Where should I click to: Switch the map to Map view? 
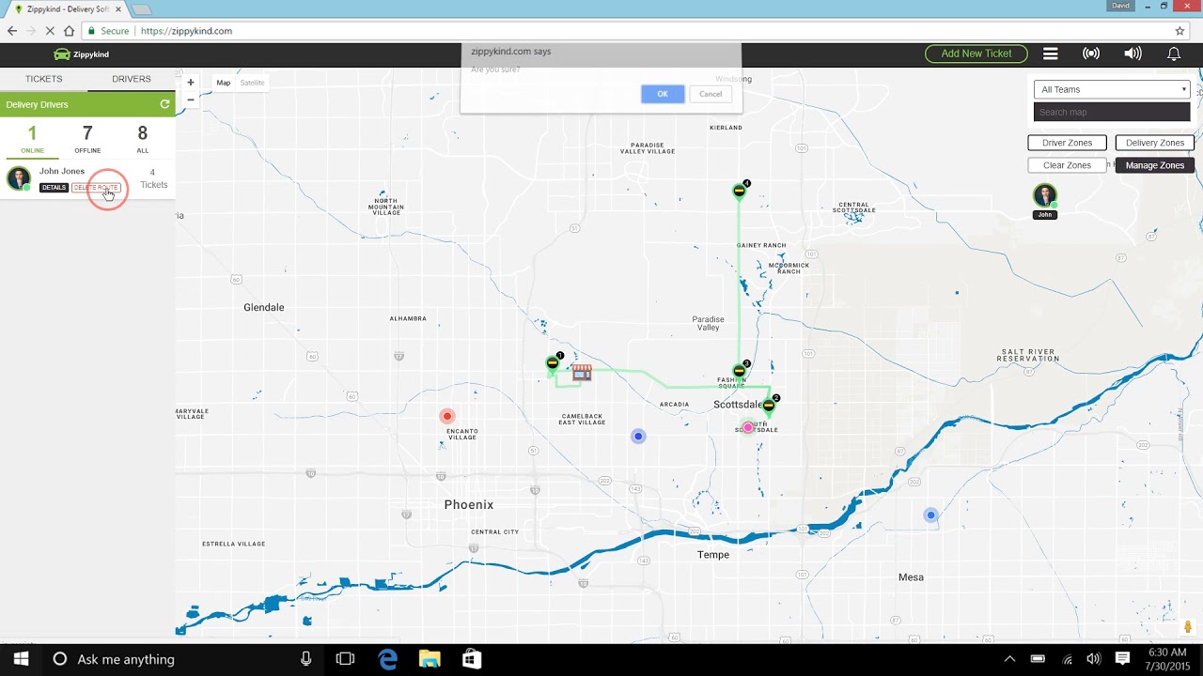[x=224, y=83]
